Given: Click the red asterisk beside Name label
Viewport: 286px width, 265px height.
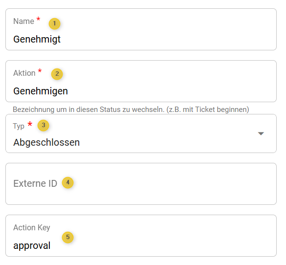Looking at the screenshot, I should (x=38, y=19).
